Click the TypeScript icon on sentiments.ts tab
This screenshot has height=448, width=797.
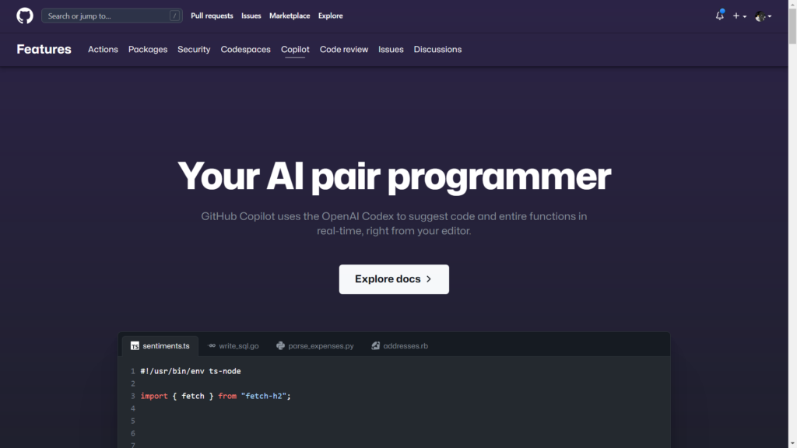[x=135, y=346]
